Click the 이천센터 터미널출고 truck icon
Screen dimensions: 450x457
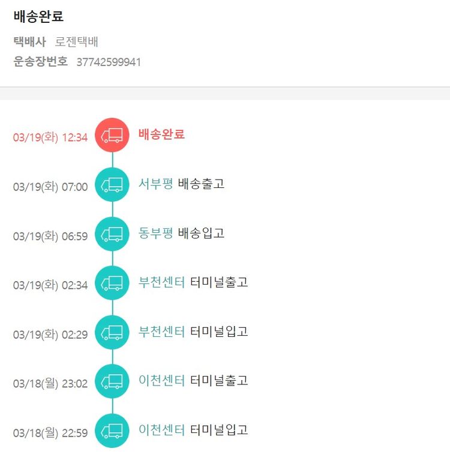112,381
